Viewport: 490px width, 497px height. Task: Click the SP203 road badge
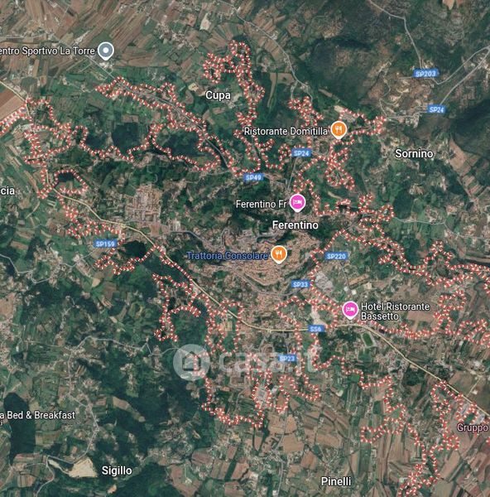click(425, 74)
